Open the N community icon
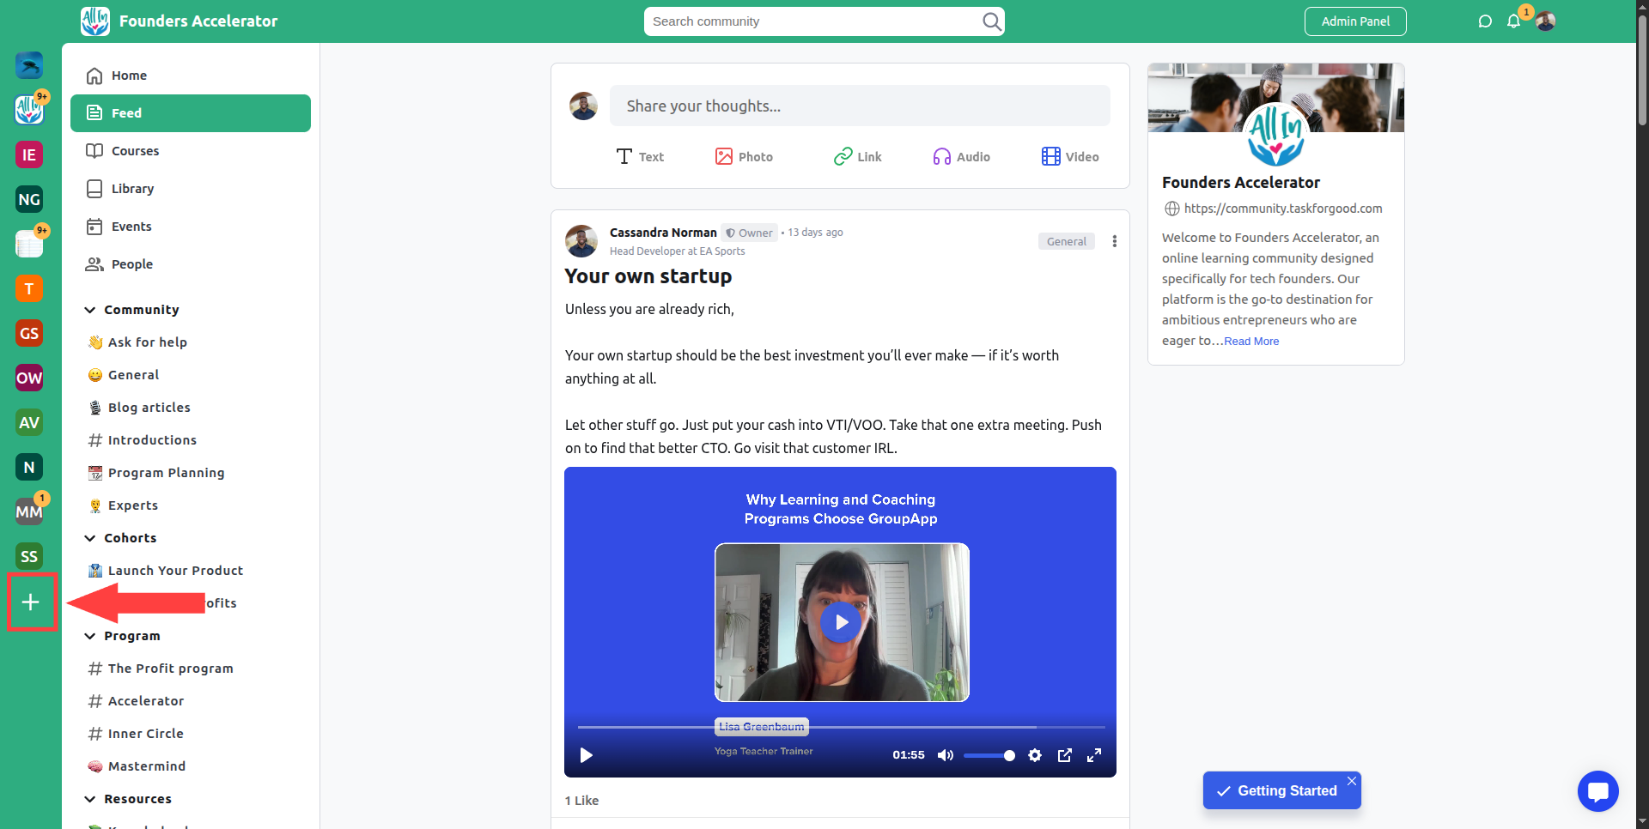 [29, 467]
